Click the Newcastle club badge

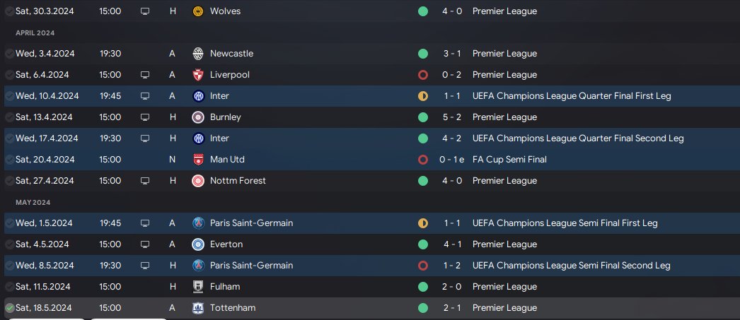point(198,54)
